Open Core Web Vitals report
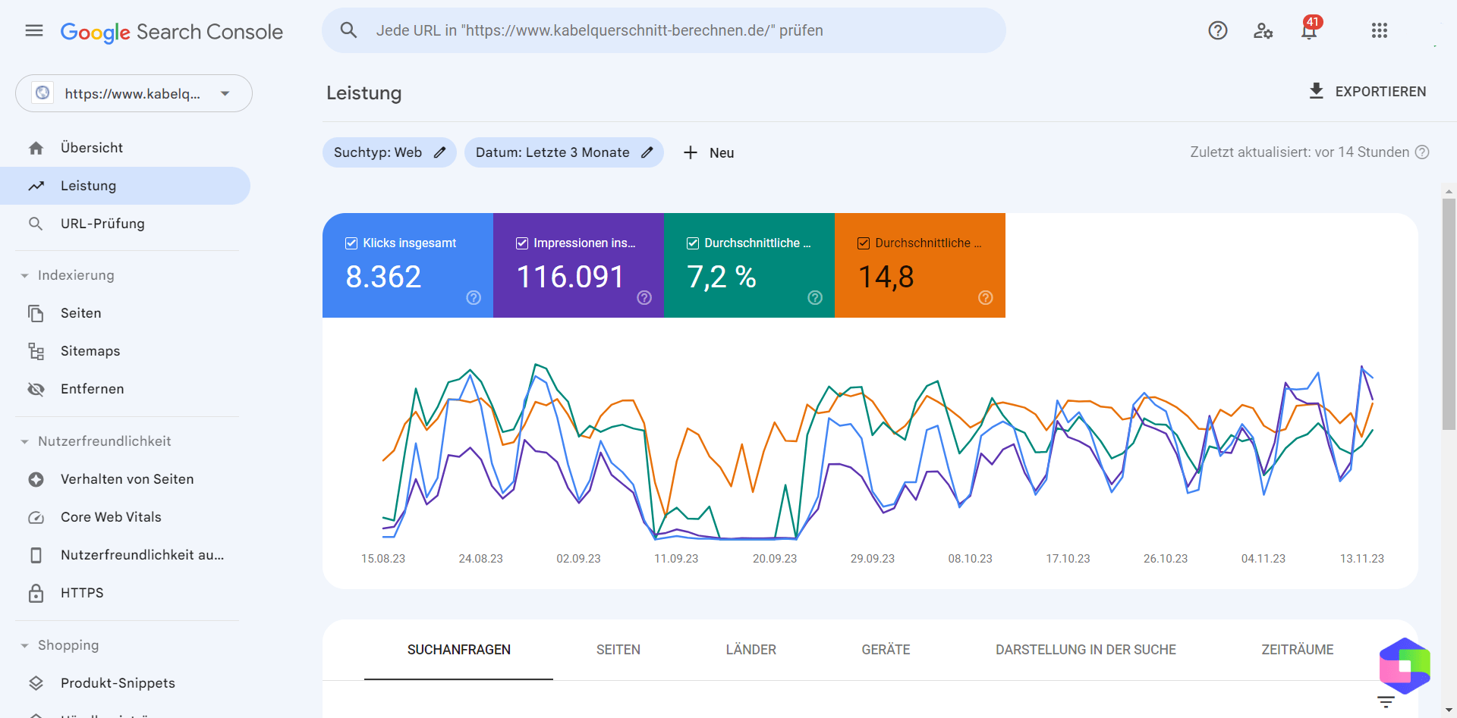The height and width of the screenshot is (718, 1457). pos(125,517)
